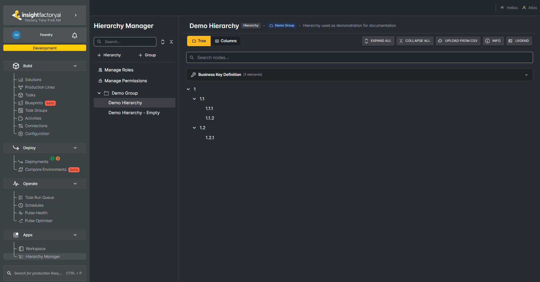
Task: Click COLLAPSE ALL button
Action: coord(415,41)
